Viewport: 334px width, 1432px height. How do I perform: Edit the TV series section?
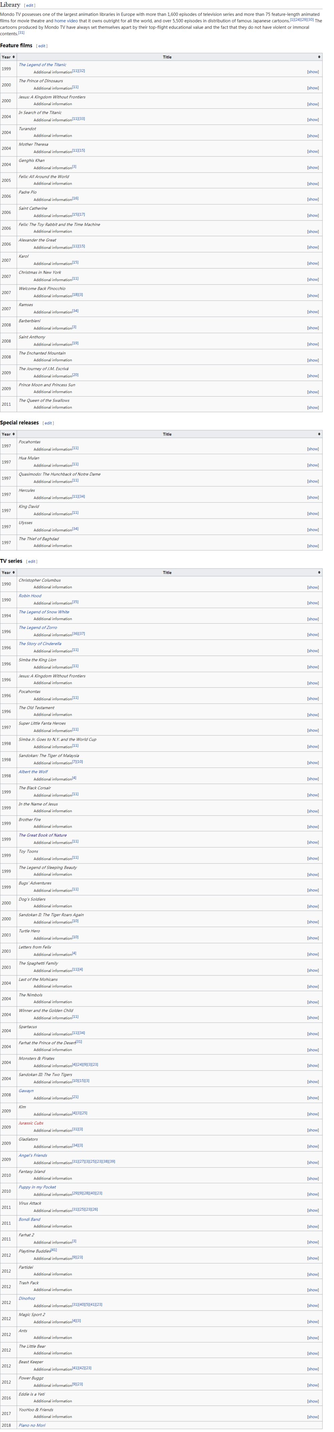click(x=32, y=562)
